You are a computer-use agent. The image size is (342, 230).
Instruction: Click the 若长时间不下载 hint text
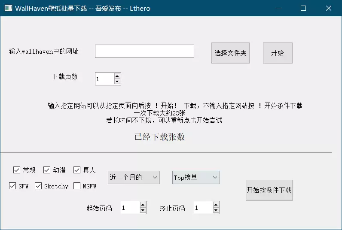tap(164, 120)
